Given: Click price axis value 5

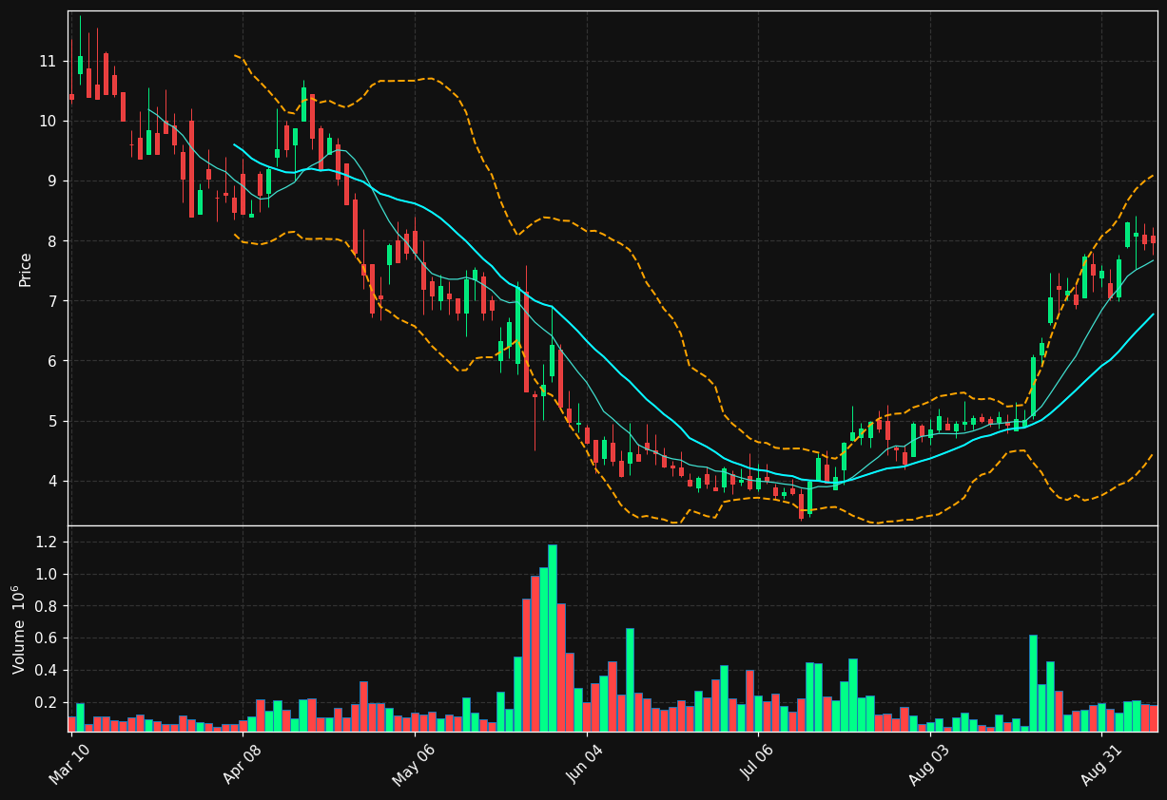Looking at the screenshot, I should point(52,421).
